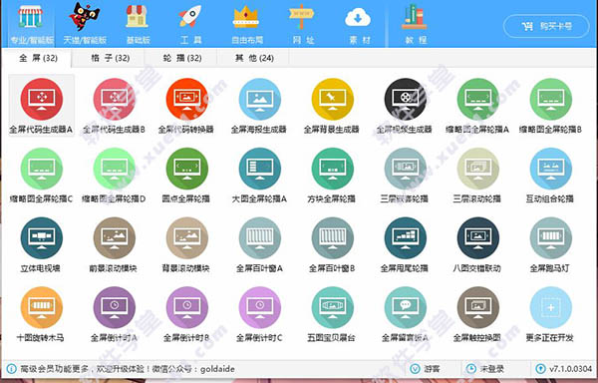The height and width of the screenshot is (383, 598).
Task: Open 方块全屏轮播
Action: coord(332,176)
